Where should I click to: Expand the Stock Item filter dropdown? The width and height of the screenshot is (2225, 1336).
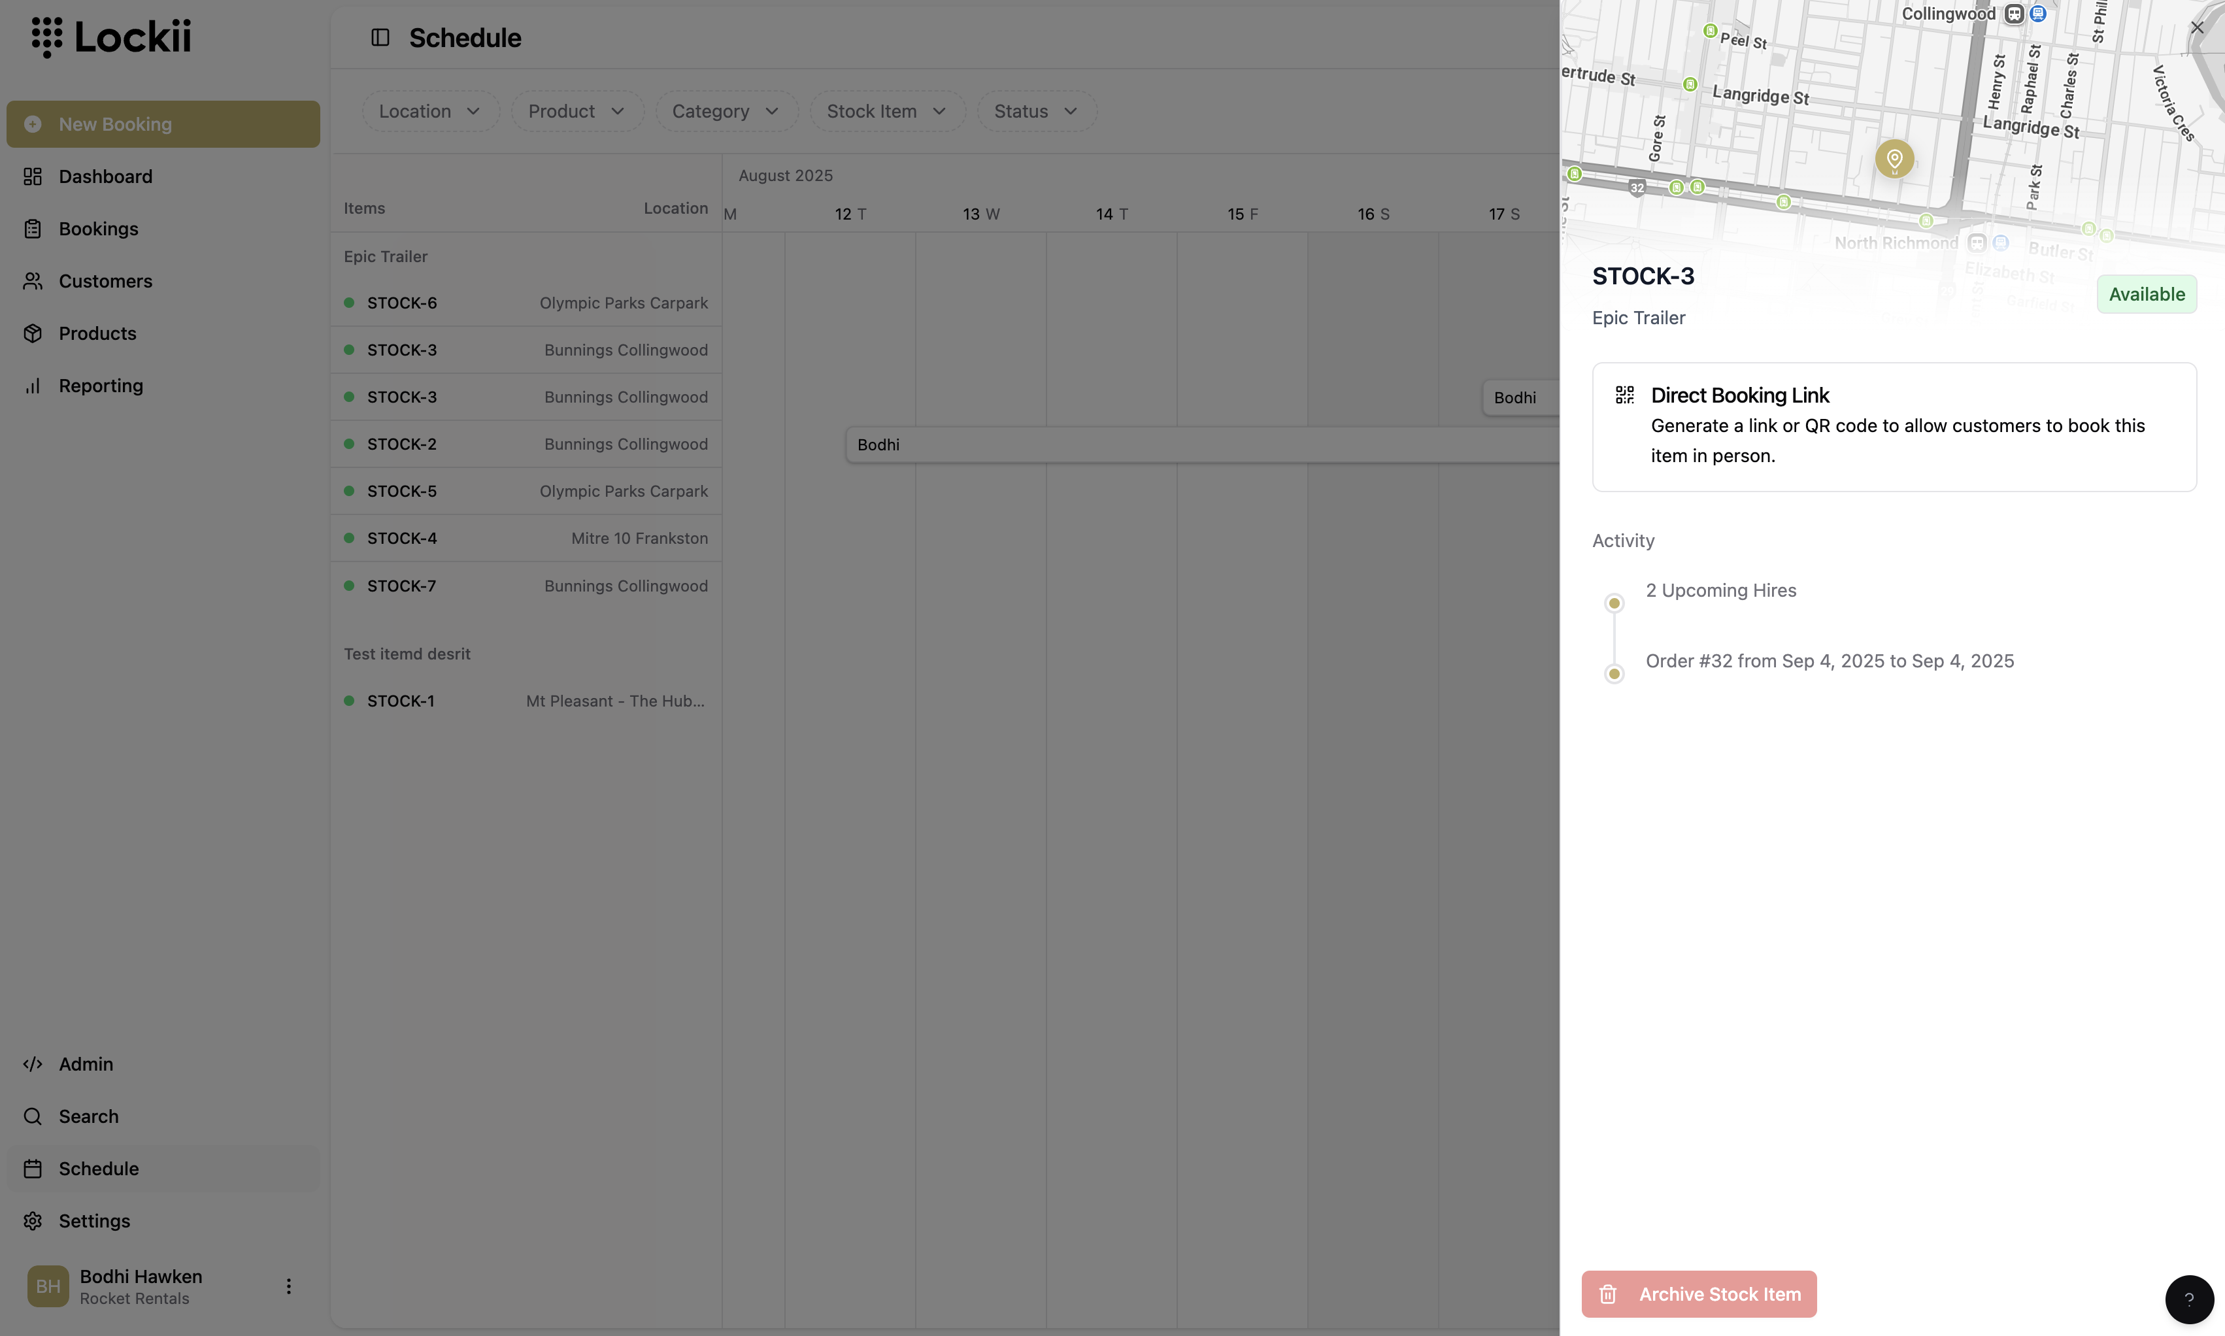pos(886,112)
